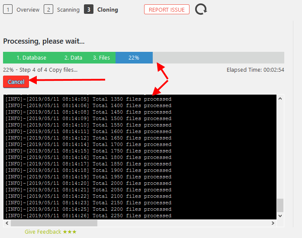Click the log scroll left arrow
The height and width of the screenshot is (238, 302).
pyautogui.click(x=7, y=223)
